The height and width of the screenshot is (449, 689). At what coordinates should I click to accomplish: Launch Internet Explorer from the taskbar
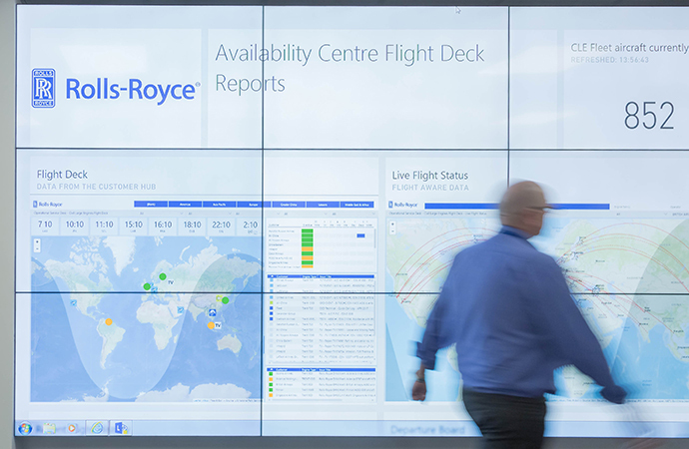point(97,428)
